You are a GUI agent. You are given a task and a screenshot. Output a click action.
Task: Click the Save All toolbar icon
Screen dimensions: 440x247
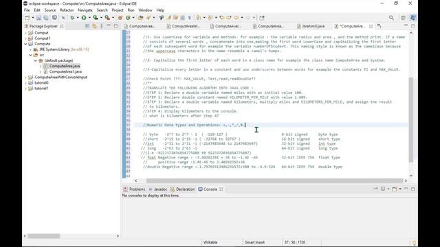pyautogui.click(x=46, y=18)
